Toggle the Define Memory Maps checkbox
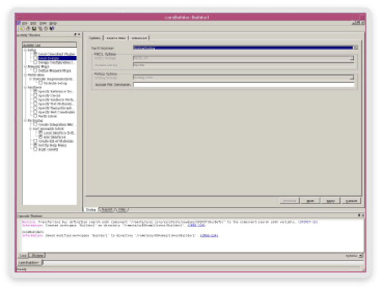The width and height of the screenshot is (382, 291). (x=36, y=71)
